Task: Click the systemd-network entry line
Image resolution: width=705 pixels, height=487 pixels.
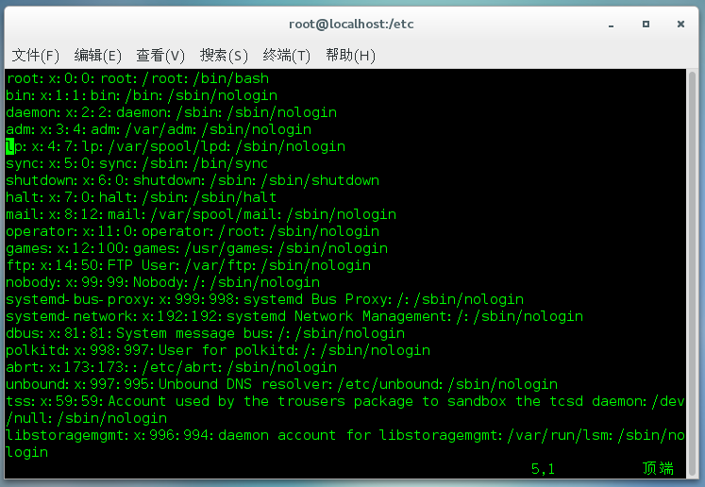Action: tap(294, 316)
